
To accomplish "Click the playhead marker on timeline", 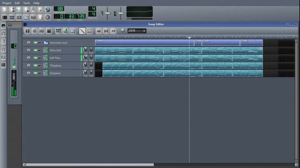I will click(x=189, y=38).
